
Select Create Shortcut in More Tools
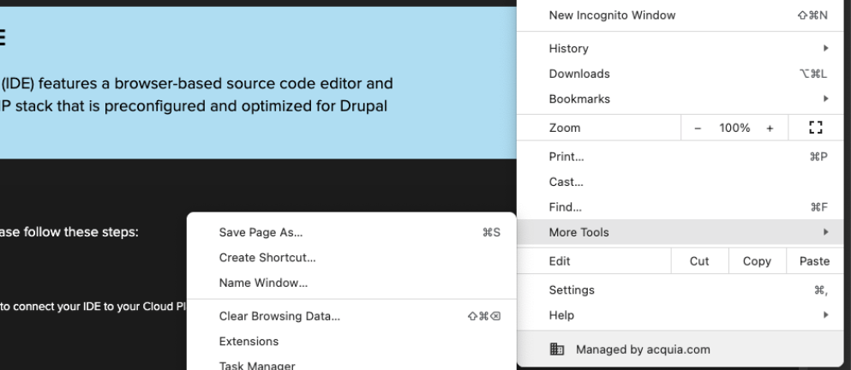coord(268,257)
